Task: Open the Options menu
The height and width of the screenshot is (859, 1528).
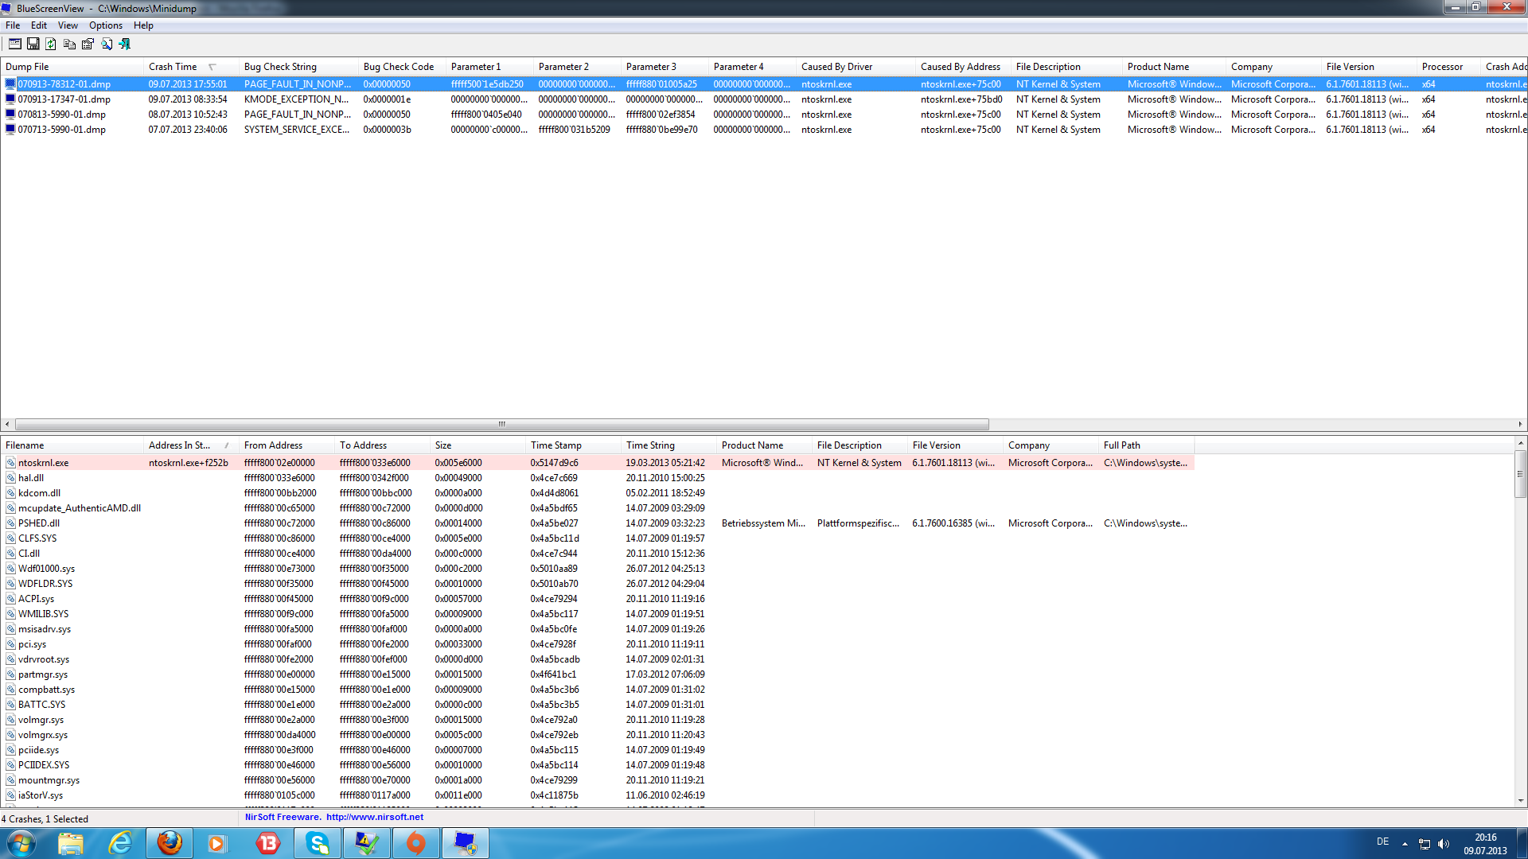Action: coord(105,25)
